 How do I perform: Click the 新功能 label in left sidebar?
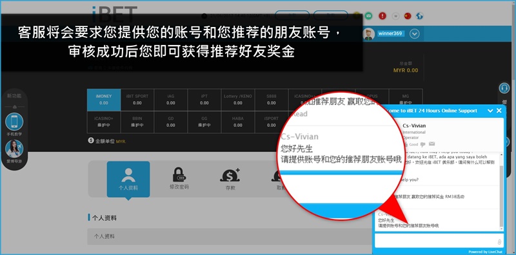click(x=14, y=95)
